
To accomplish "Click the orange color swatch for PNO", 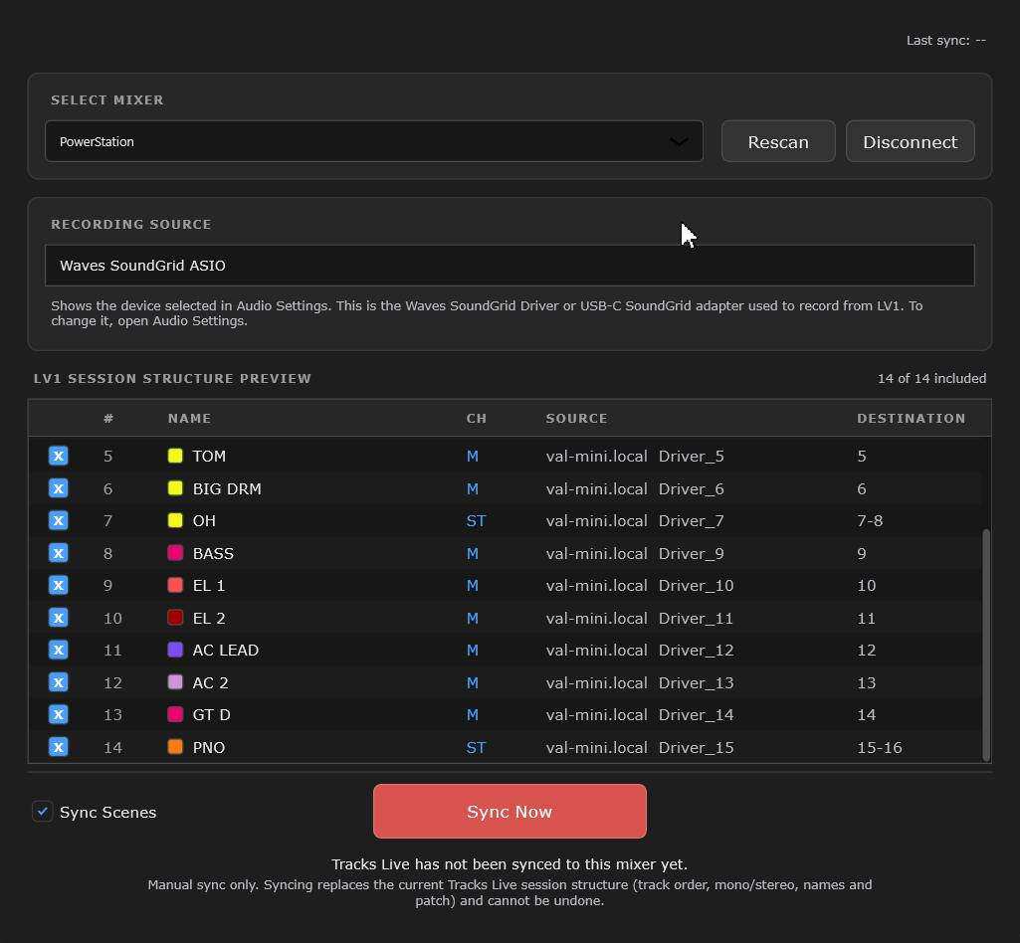I will pyautogui.click(x=175, y=747).
